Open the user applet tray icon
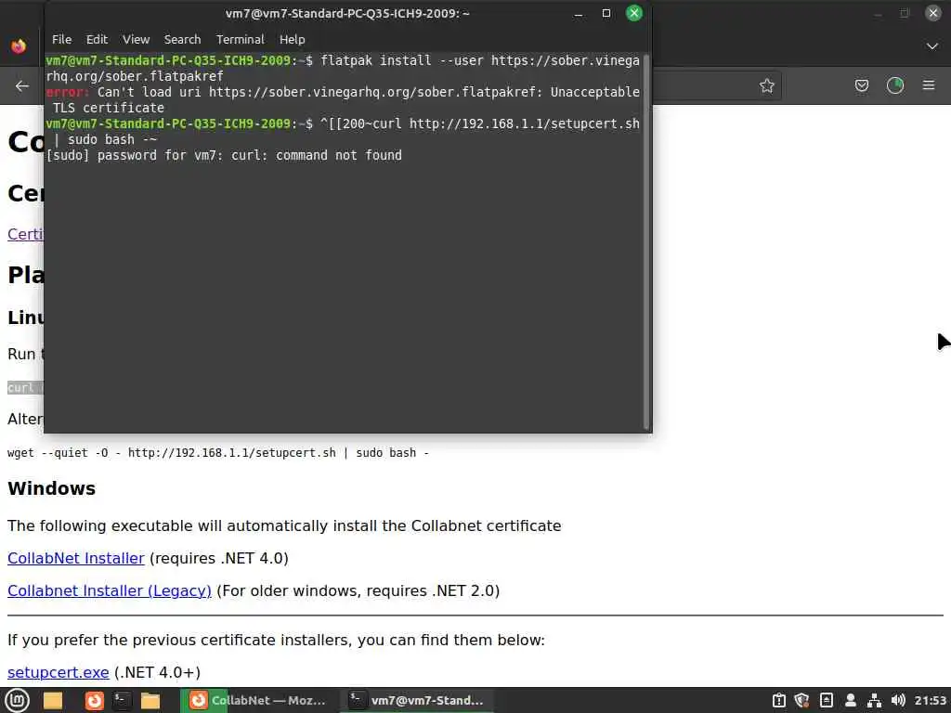951x713 pixels. [x=851, y=700]
